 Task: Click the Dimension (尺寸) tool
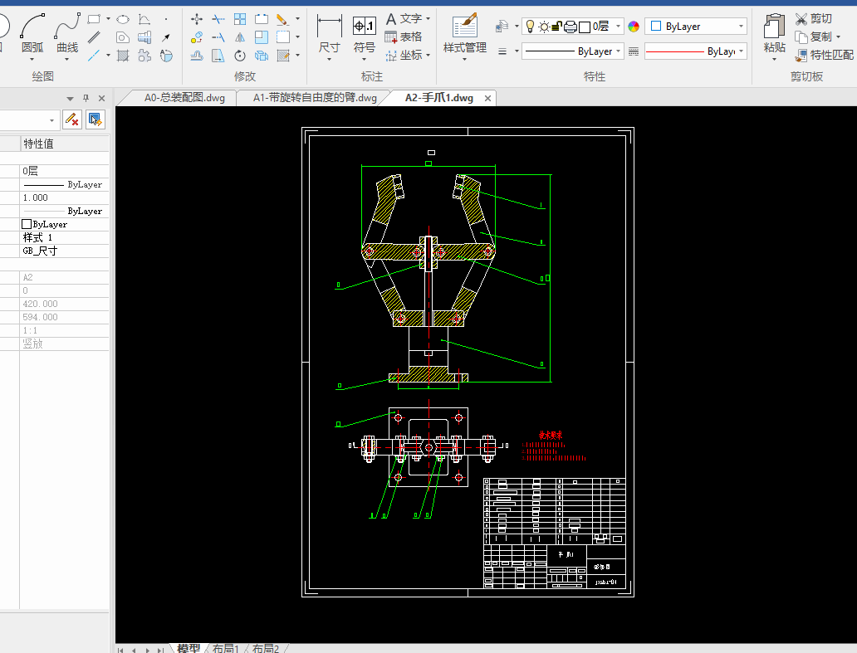(x=329, y=35)
